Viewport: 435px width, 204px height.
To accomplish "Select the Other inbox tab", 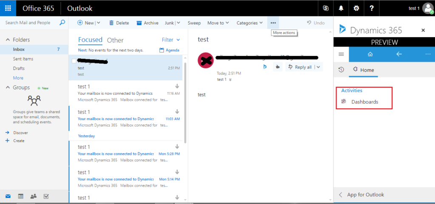I will [x=115, y=40].
